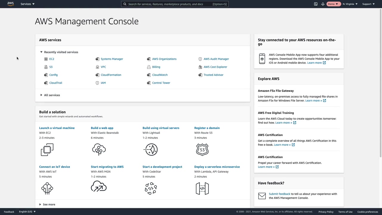Image resolution: width=382 pixels, height=215 pixels.
Task: Click the Lightsail compass icon
Action: (x=151, y=150)
